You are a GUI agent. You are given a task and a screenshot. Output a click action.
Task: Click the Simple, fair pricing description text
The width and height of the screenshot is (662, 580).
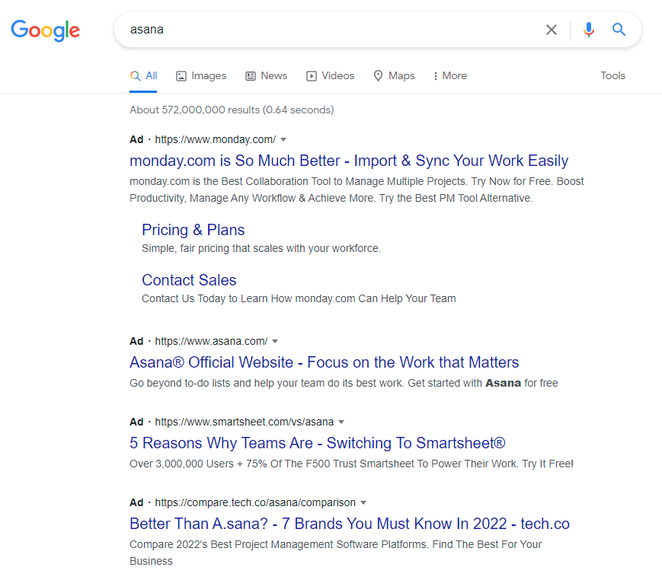(261, 248)
